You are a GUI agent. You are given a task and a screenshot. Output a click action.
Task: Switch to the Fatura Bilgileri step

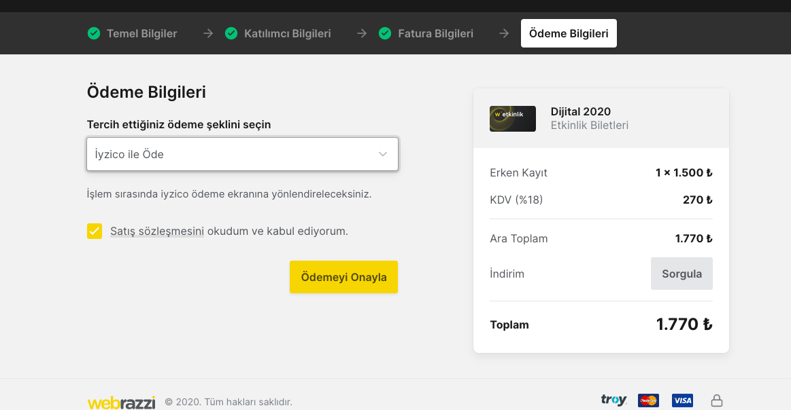point(435,33)
